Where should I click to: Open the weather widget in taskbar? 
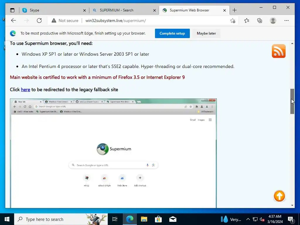pyautogui.click(x=231, y=219)
